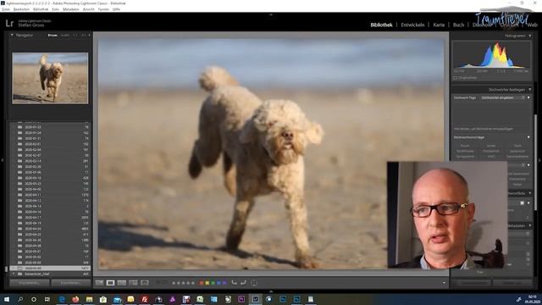
Task: Apply blue color label
Action: click(x=218, y=283)
